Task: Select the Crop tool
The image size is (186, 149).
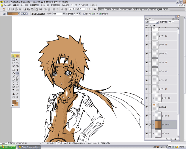Action: (18, 66)
